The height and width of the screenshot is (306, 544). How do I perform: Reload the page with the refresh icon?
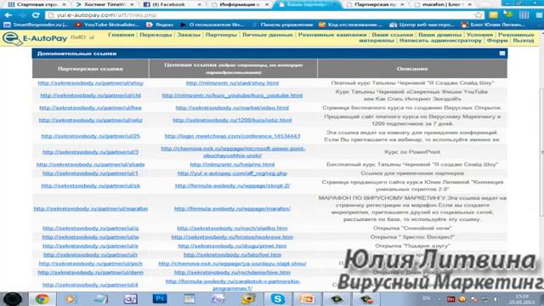[36, 15]
